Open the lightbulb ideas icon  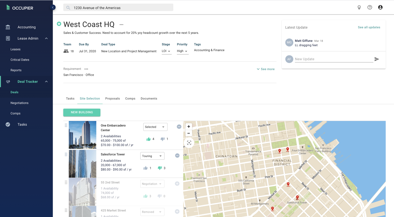pos(359,7)
